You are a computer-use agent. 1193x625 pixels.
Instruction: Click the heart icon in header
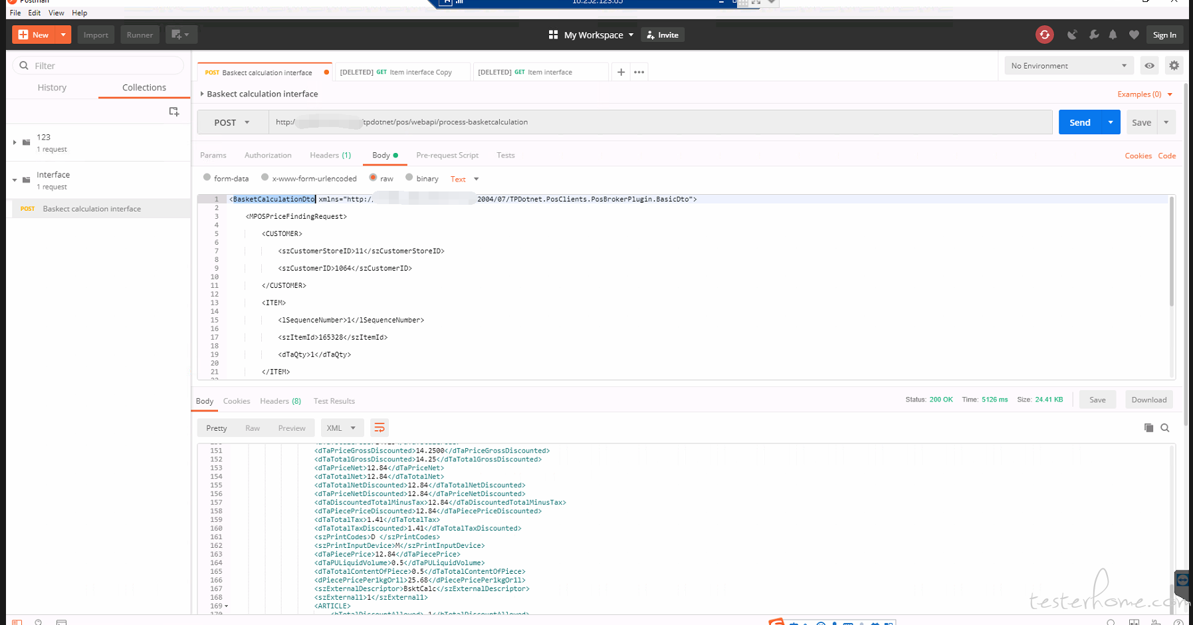1134,35
